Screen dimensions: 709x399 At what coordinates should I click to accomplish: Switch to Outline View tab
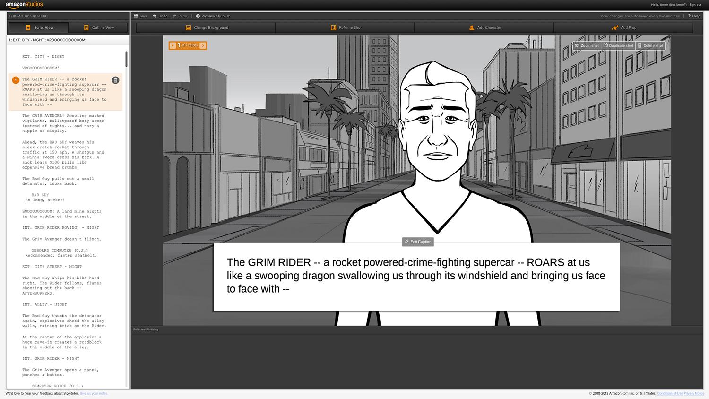[x=98, y=27]
